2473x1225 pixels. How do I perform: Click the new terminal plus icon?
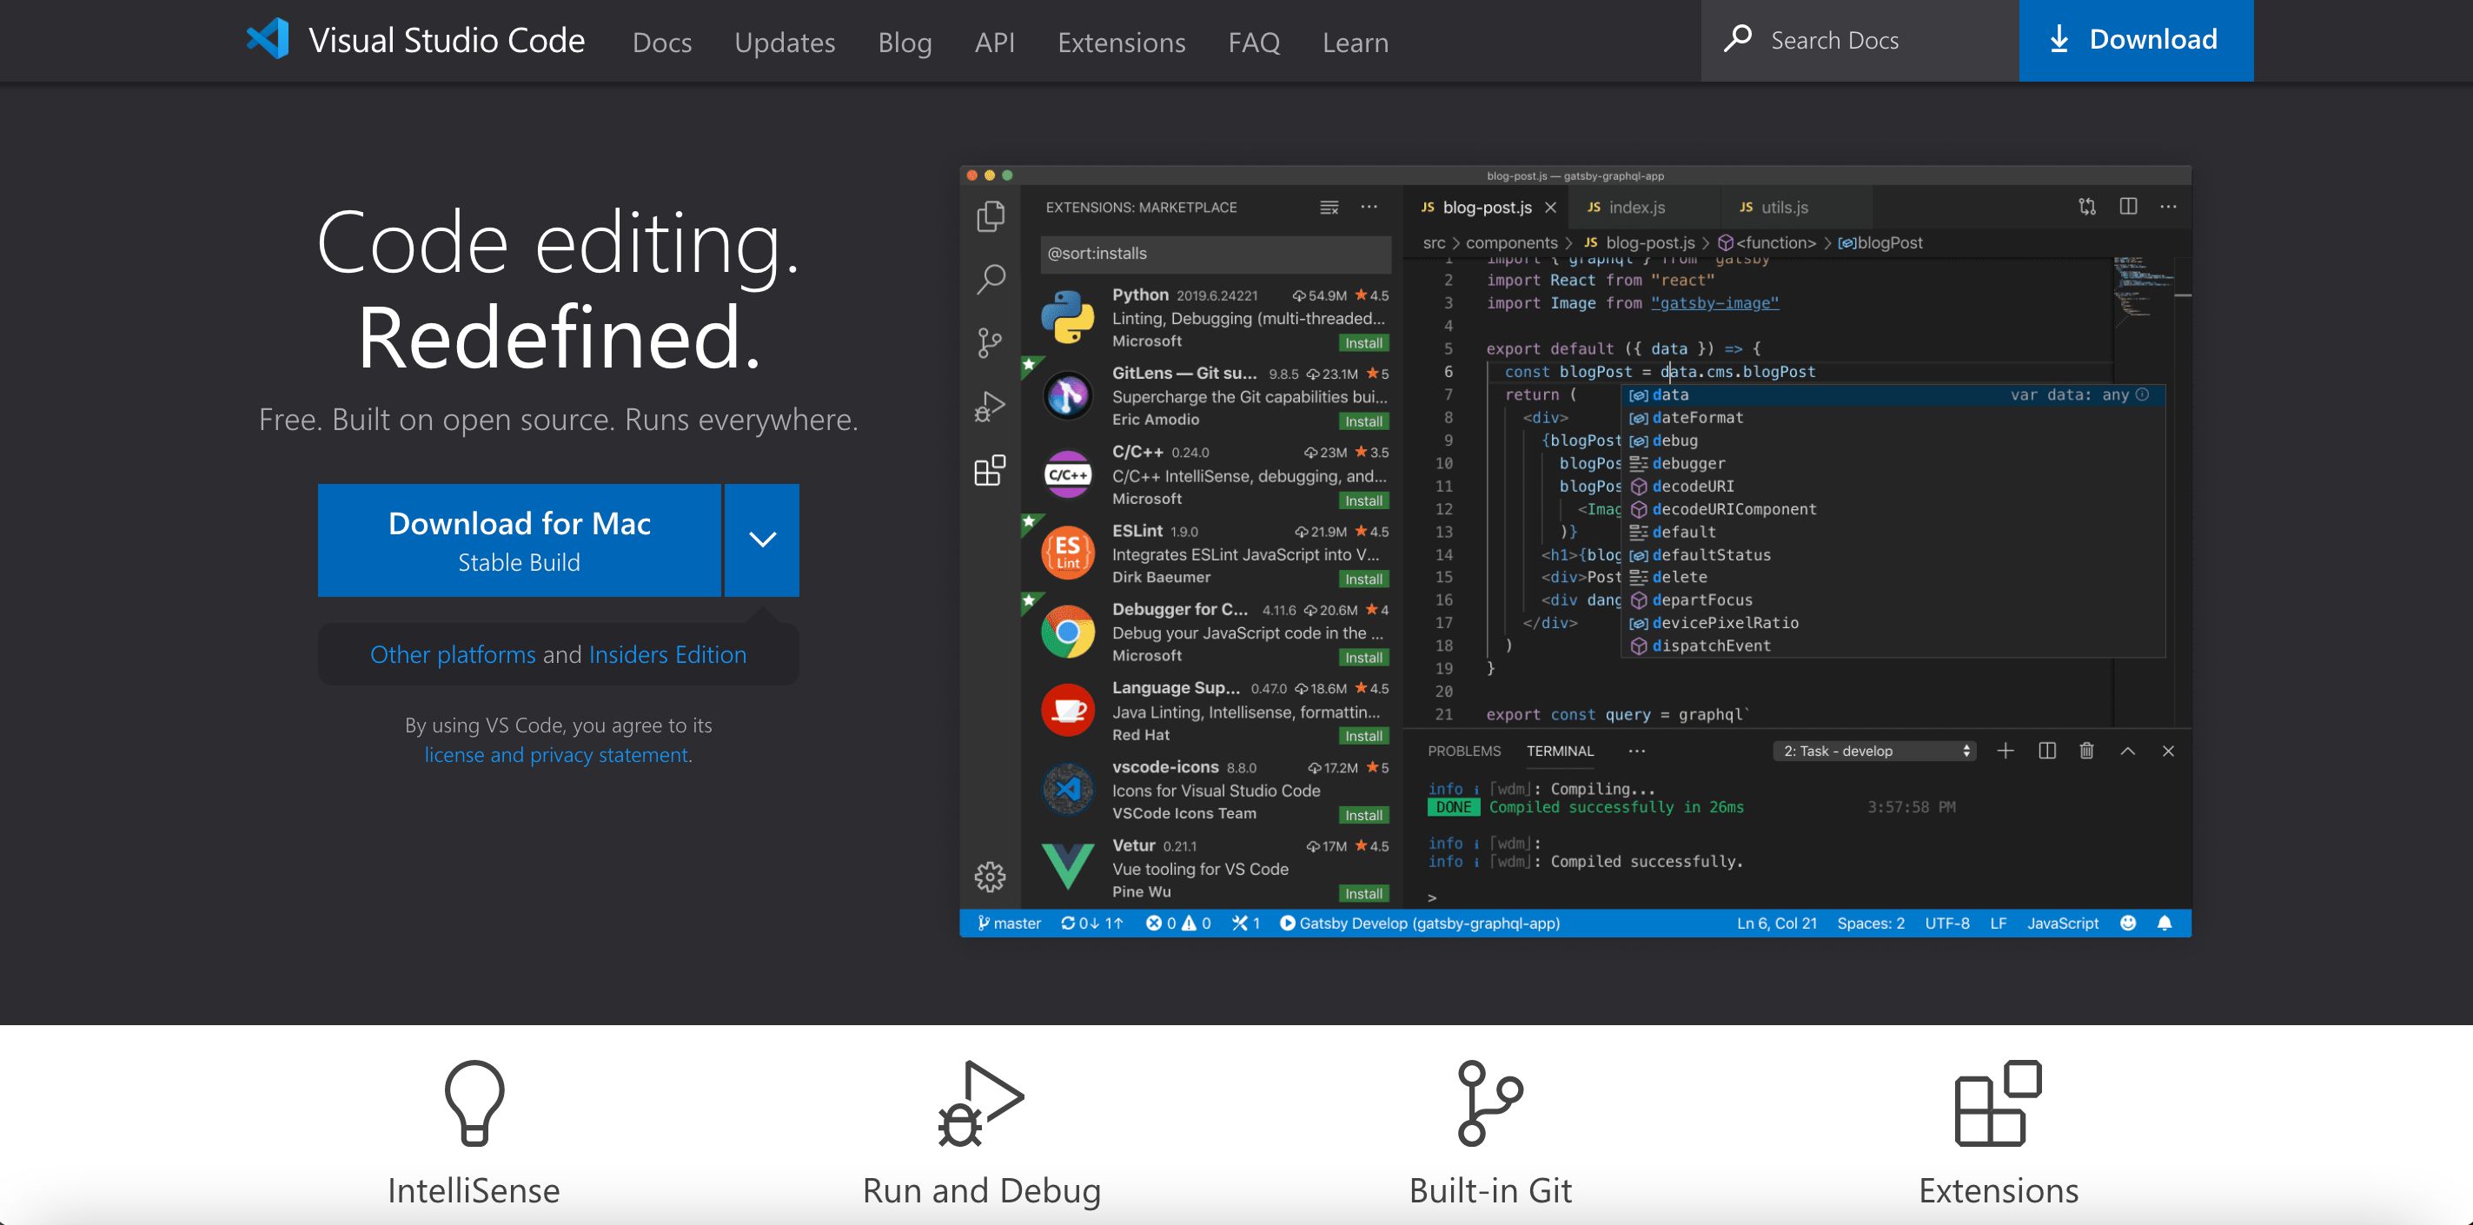coord(2006,751)
